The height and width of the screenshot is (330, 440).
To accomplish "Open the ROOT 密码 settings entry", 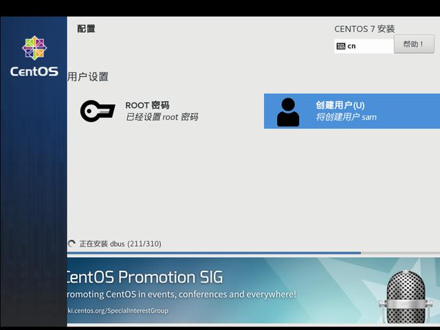I will 140,111.
